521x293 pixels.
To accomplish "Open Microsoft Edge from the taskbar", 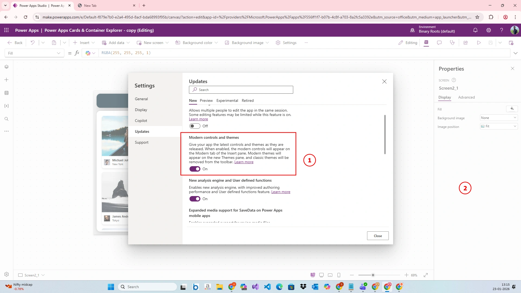I will coord(279,287).
